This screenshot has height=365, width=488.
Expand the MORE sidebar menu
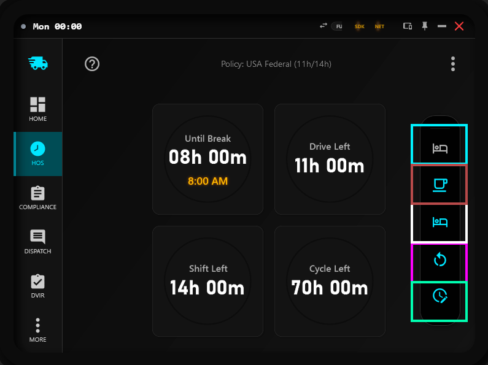[37, 330]
